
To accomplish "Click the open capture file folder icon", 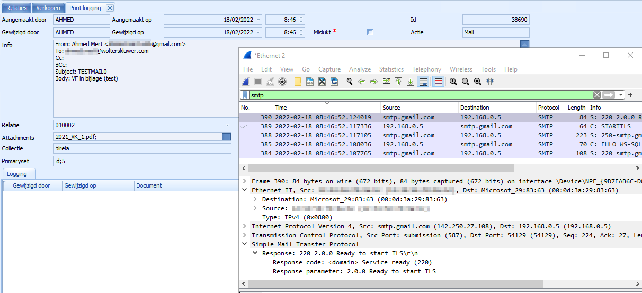I will [298, 82].
